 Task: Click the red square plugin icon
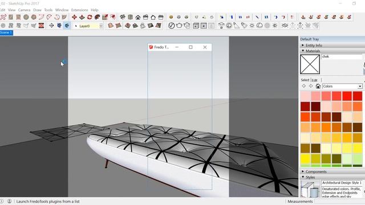click(x=42, y=26)
